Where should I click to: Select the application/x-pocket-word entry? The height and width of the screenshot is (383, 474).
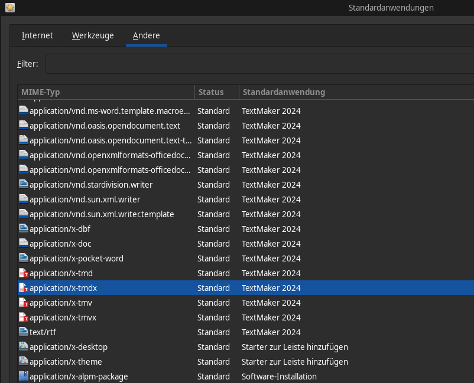(x=76, y=258)
